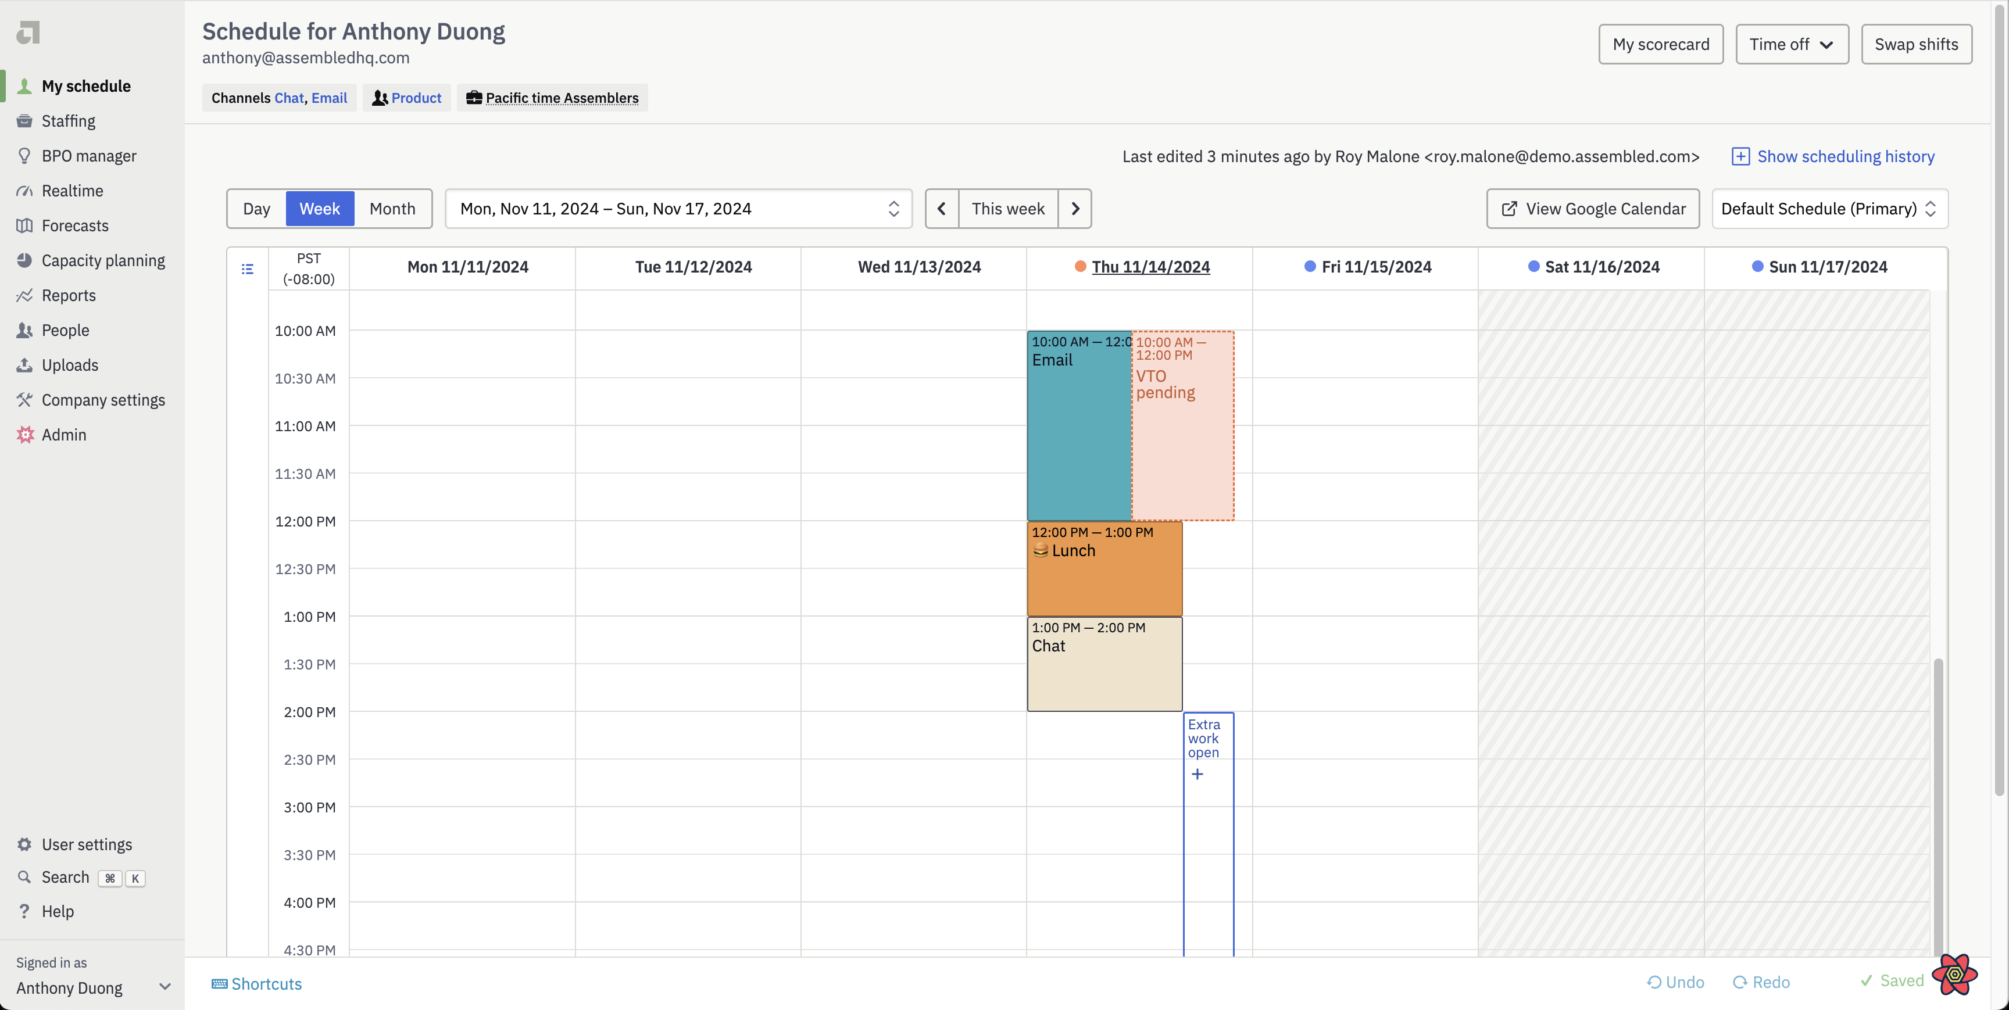Open Reports from the sidebar
The image size is (2009, 1010).
pyautogui.click(x=69, y=296)
